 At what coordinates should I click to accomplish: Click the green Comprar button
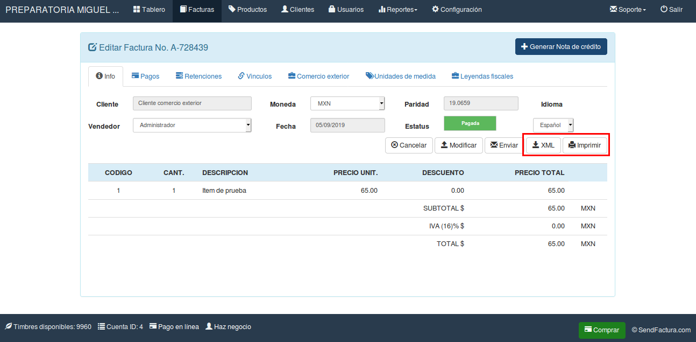601,330
